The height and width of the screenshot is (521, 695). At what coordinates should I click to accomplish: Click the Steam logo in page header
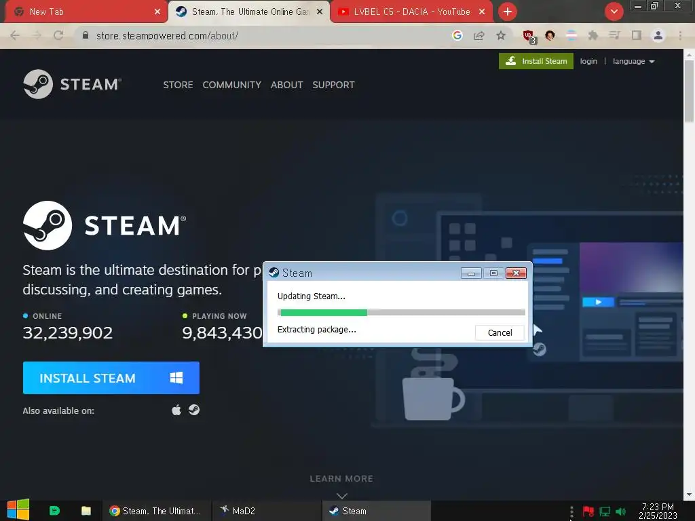(x=72, y=84)
